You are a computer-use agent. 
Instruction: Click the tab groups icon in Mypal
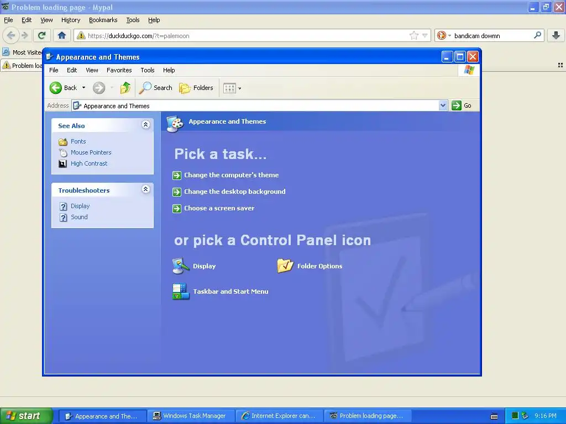tap(560, 65)
